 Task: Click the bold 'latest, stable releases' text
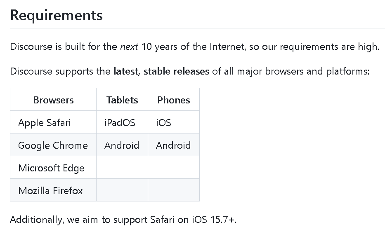[x=161, y=72]
